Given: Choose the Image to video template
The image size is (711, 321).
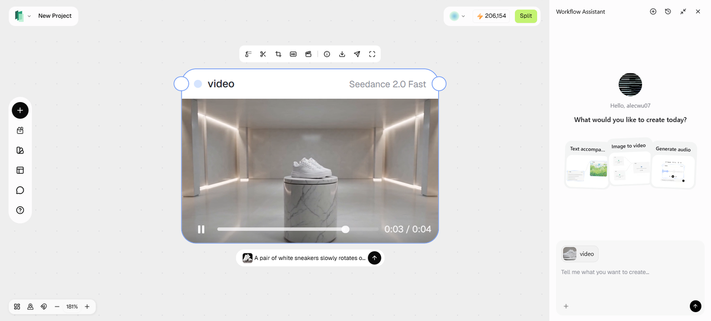Looking at the screenshot, I should pos(629,161).
